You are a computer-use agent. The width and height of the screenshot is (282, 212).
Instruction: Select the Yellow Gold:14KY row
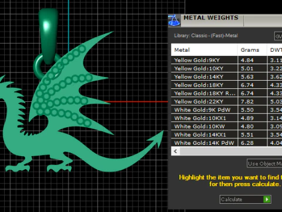pos(227,77)
